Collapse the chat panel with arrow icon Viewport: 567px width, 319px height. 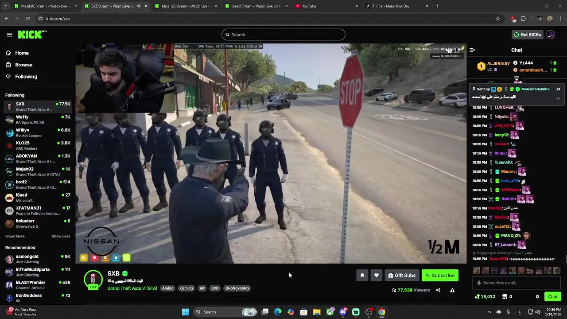click(472, 50)
